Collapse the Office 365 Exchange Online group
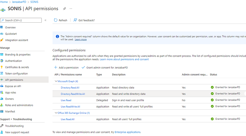 (x=56, y=113)
